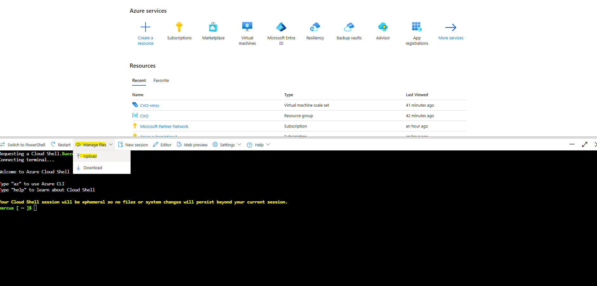Click the Restart circular arrow icon
597x286 pixels.
(53, 144)
